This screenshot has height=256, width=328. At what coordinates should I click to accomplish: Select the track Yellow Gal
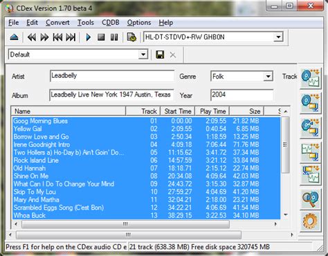(146, 129)
